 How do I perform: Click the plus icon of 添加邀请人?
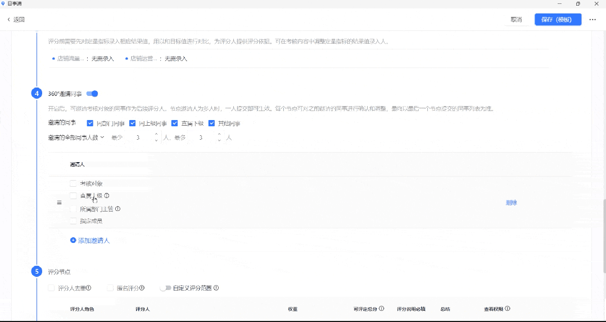pos(73,240)
